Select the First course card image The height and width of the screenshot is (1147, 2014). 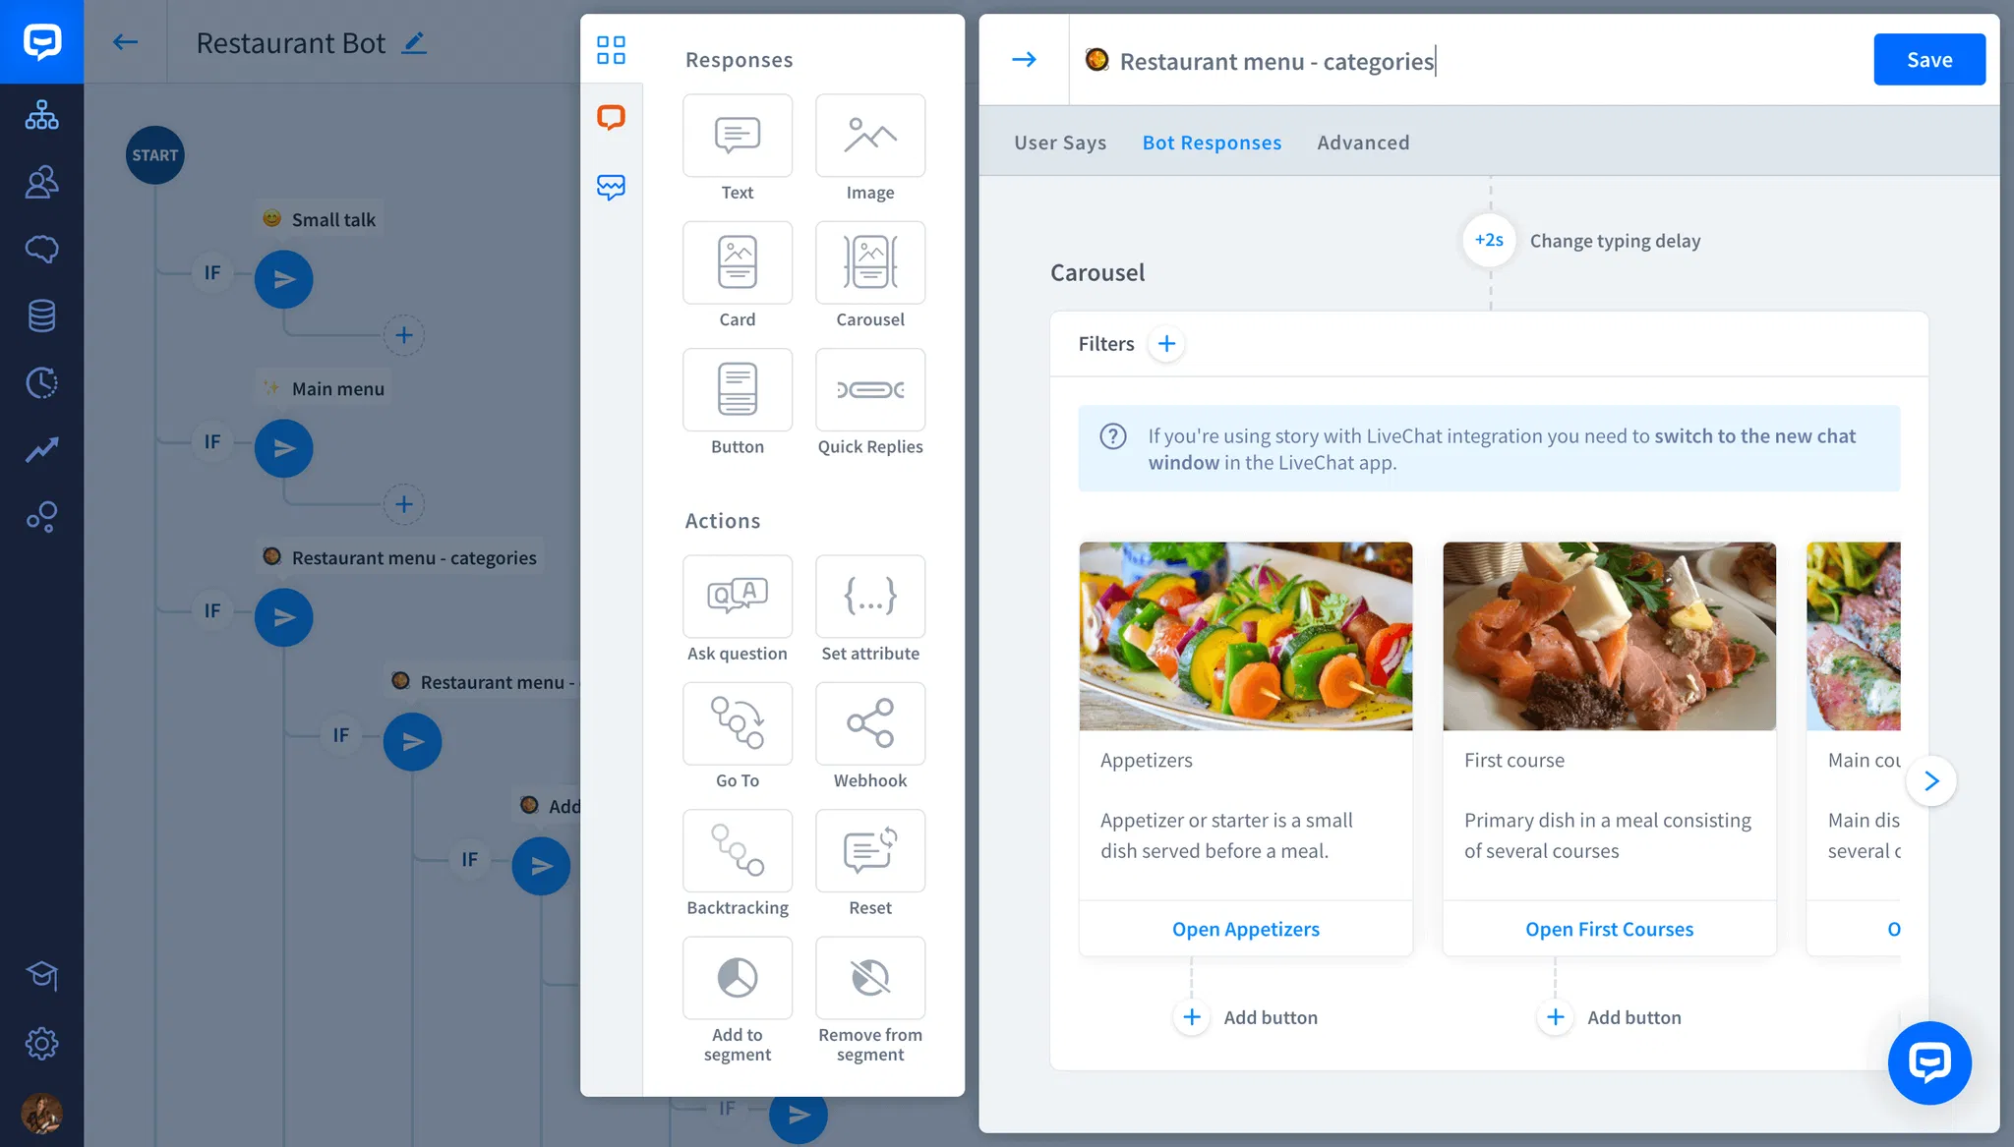(x=1609, y=636)
